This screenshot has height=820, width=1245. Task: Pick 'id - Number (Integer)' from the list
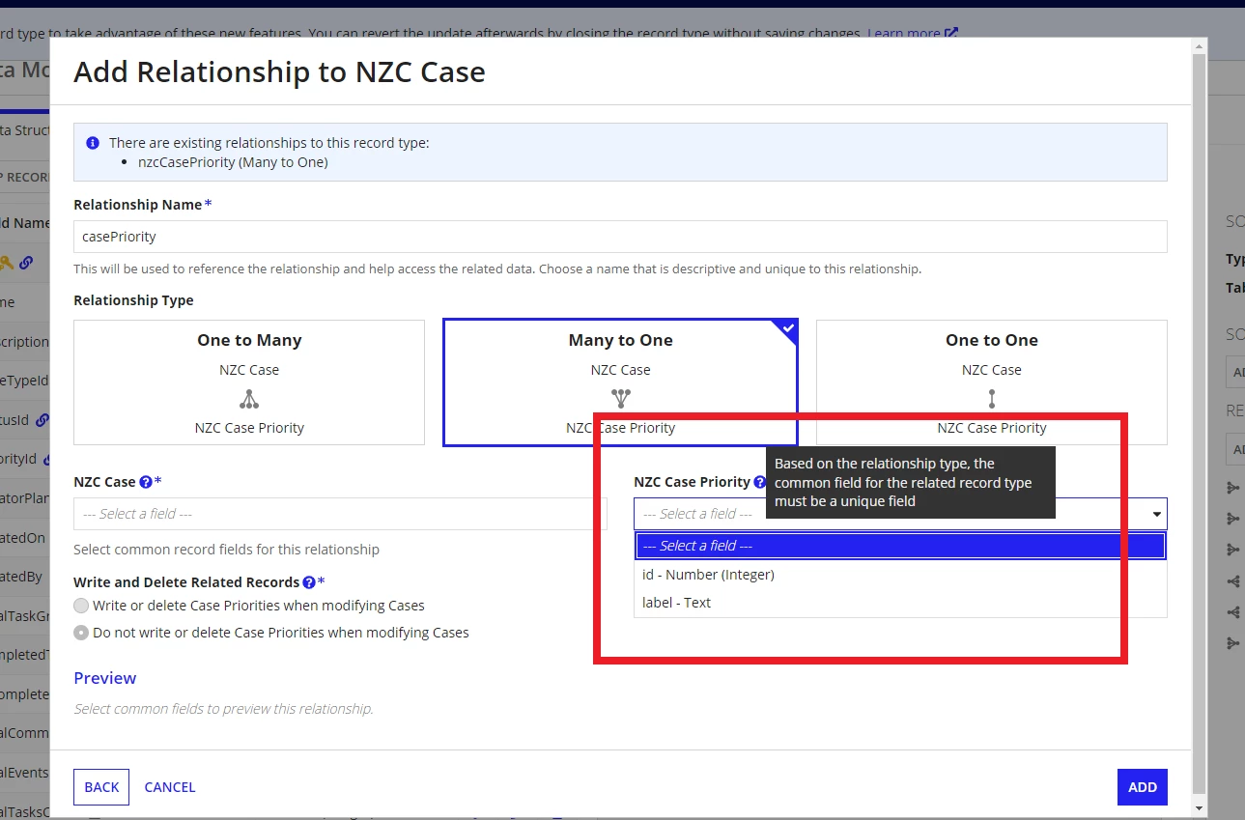click(900, 575)
